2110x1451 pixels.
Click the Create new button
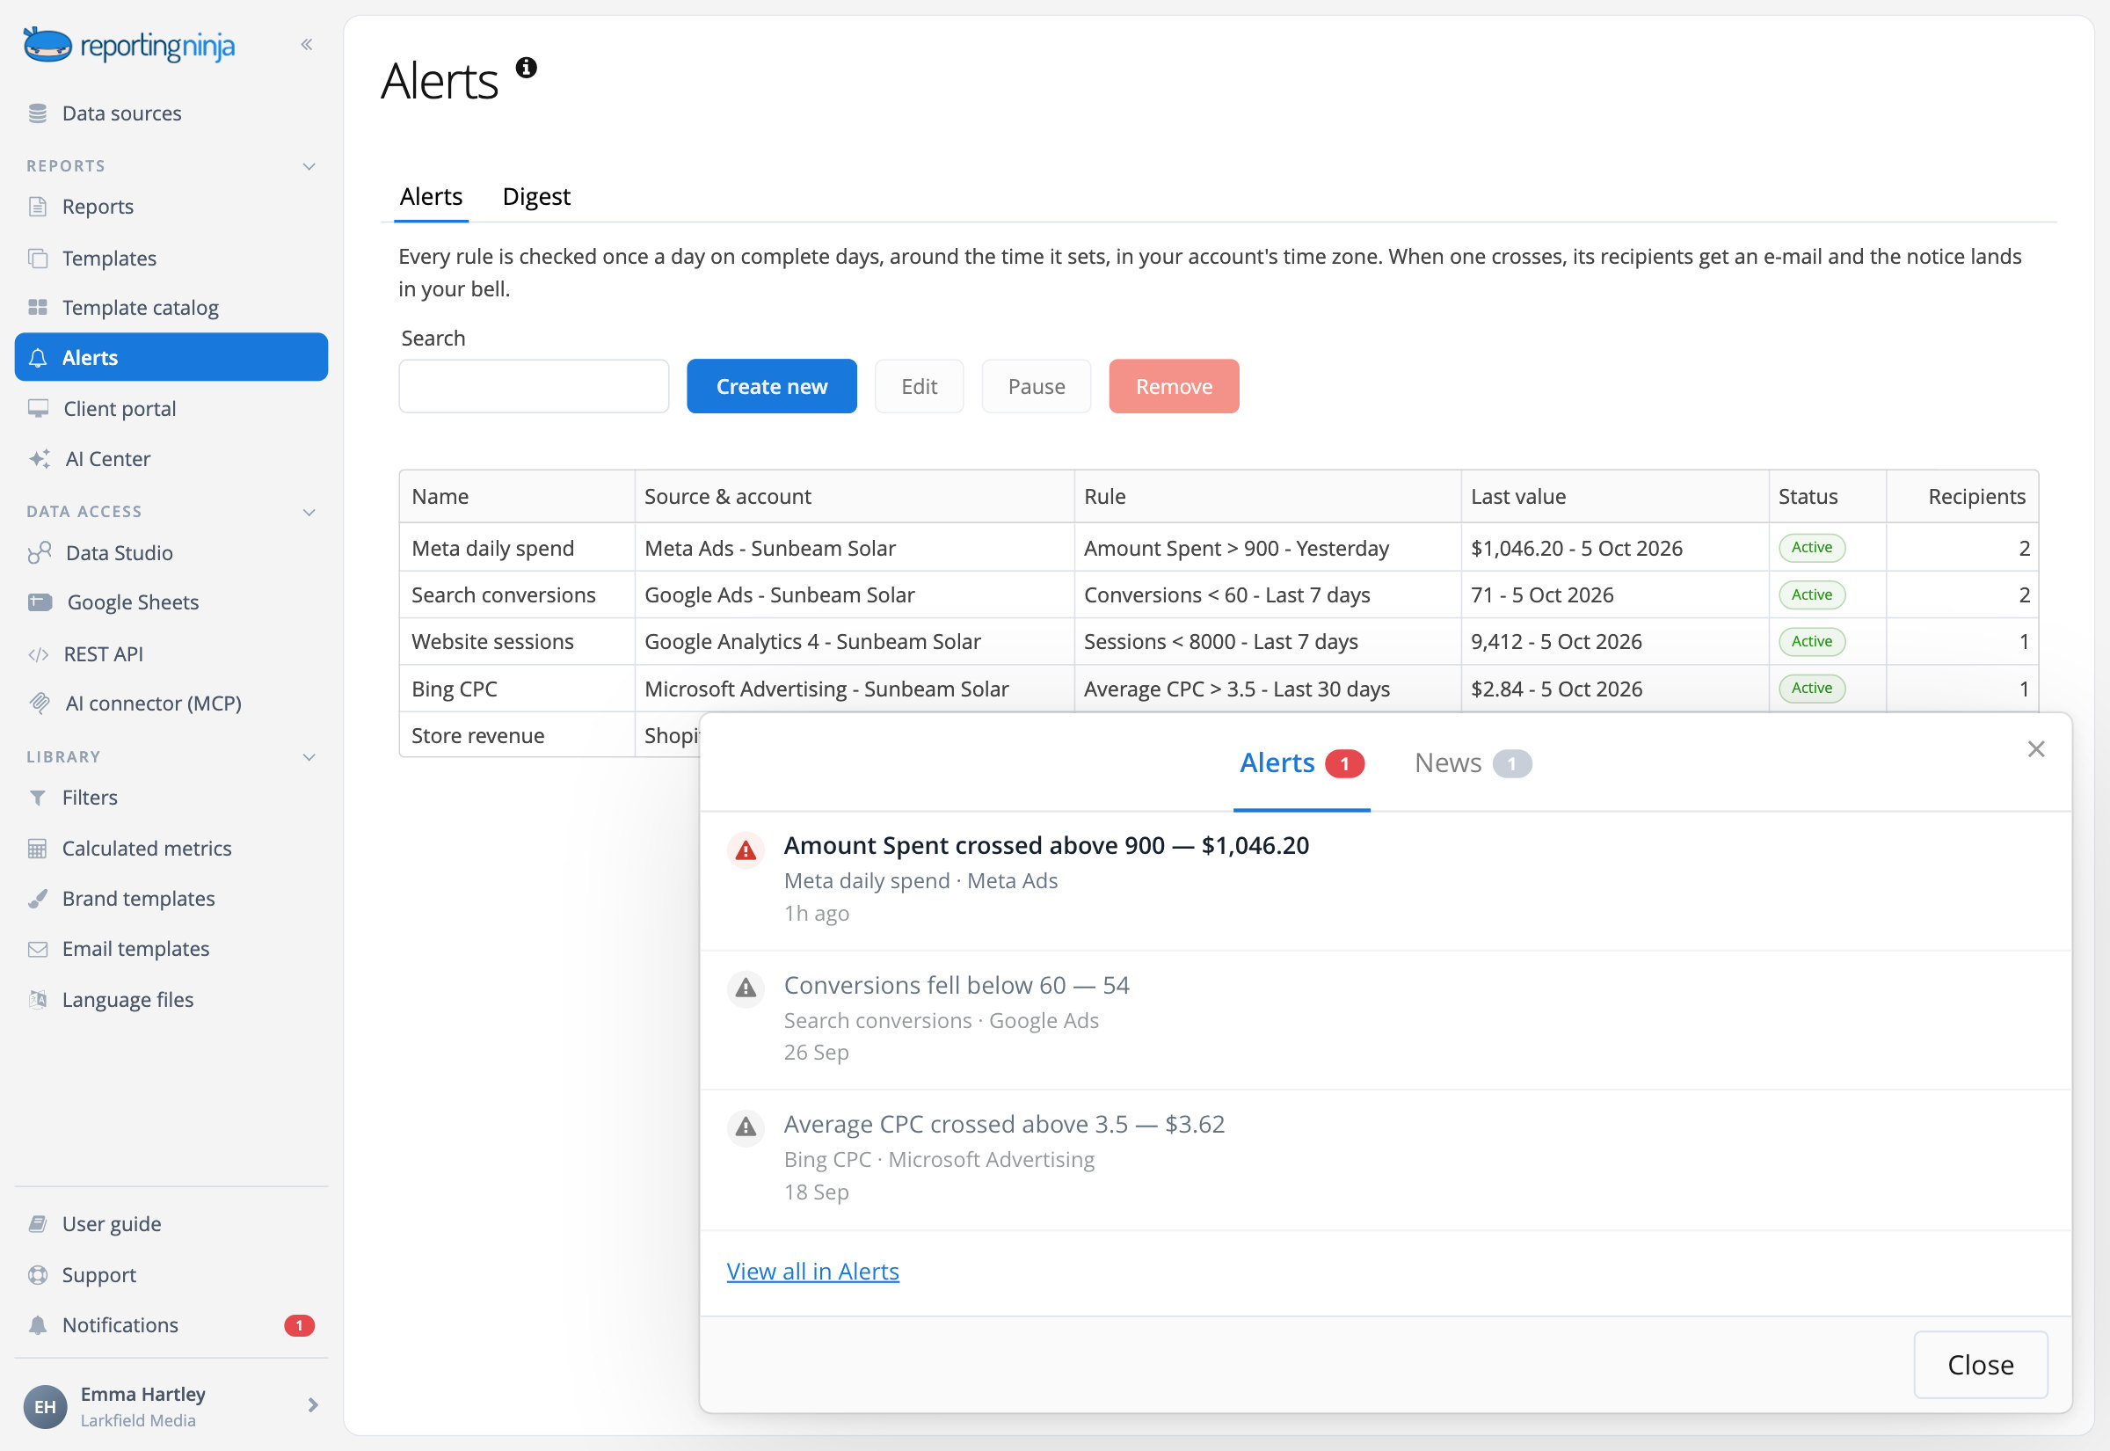tap(772, 386)
